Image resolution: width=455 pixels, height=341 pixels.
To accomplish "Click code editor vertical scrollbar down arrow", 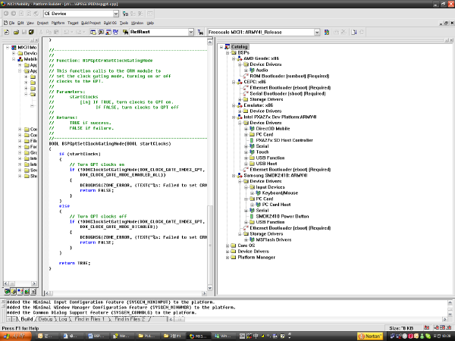I will coord(210,288).
